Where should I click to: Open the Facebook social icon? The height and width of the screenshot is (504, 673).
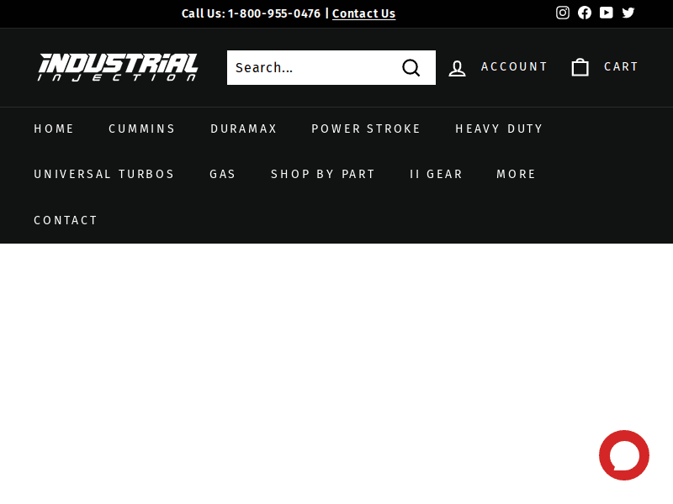[585, 13]
